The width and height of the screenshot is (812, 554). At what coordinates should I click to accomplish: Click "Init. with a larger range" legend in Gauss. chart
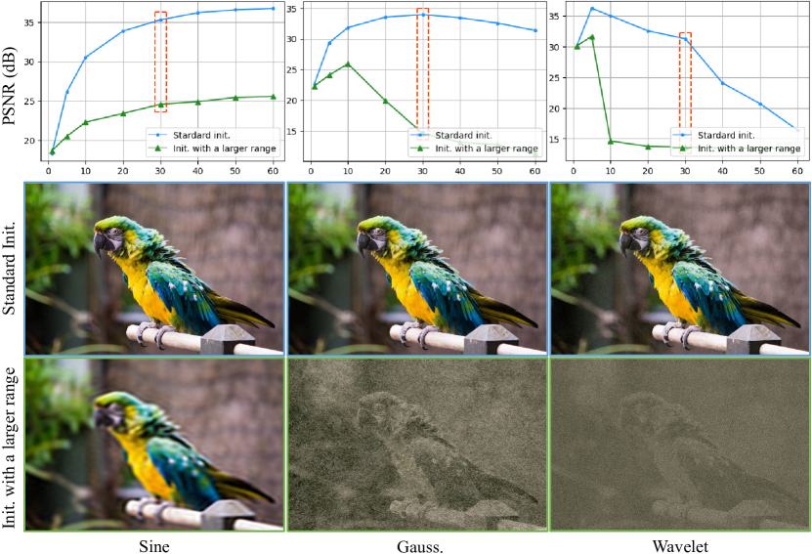(x=487, y=149)
